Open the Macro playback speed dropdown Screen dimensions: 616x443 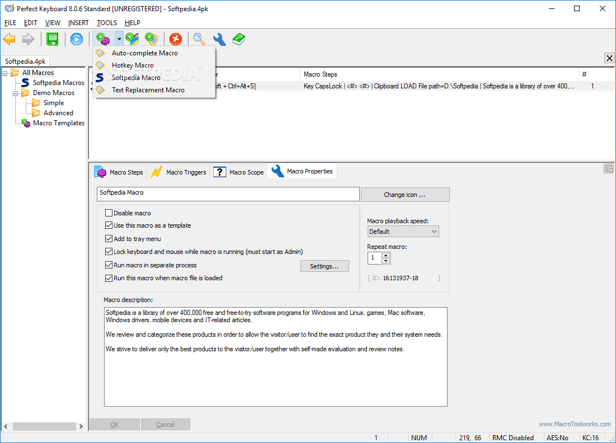click(403, 232)
